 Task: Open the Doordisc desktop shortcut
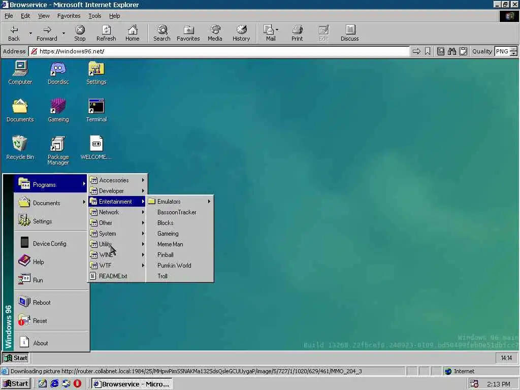pos(58,73)
